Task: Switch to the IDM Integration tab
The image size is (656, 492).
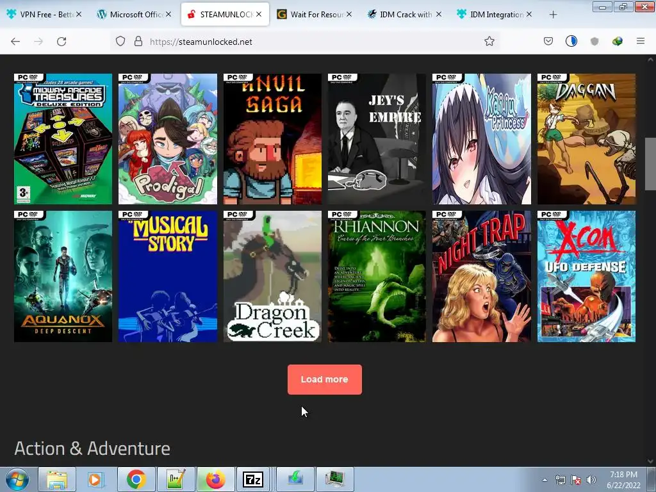Action: tap(495, 14)
